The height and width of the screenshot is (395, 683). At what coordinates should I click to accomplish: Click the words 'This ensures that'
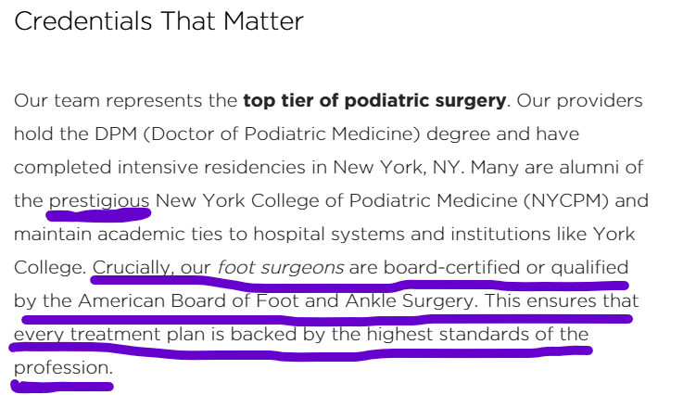(x=562, y=300)
